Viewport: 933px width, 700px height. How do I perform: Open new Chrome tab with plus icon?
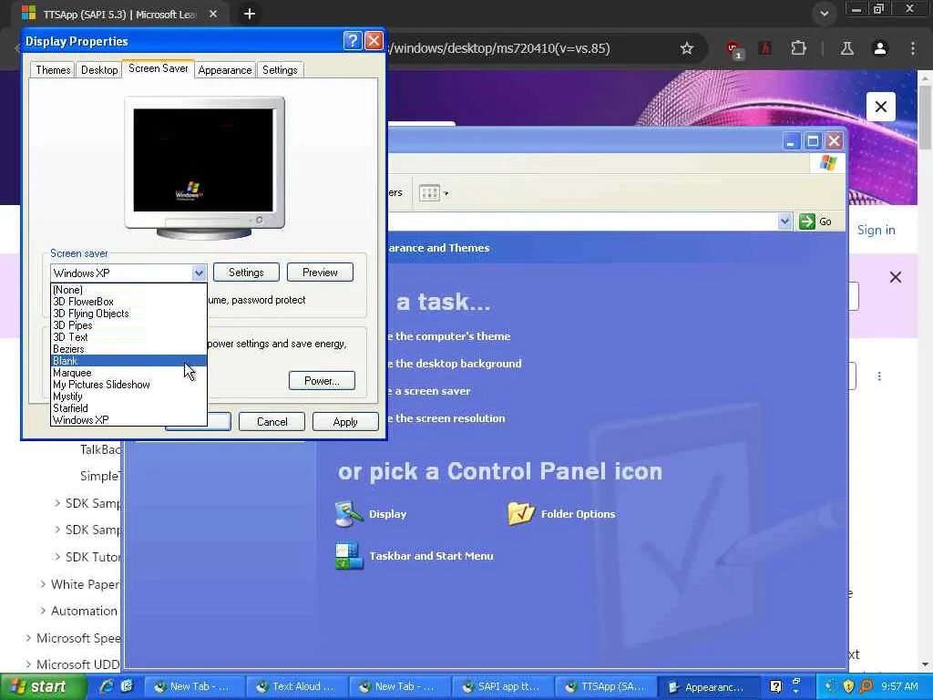250,14
